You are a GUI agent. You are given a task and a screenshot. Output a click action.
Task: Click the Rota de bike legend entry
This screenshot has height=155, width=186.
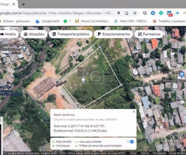(62, 142)
